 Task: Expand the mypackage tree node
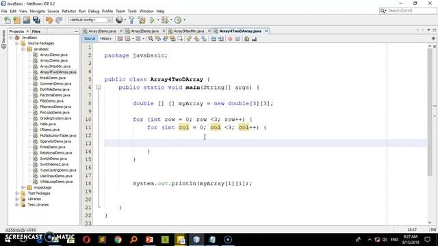(23, 187)
